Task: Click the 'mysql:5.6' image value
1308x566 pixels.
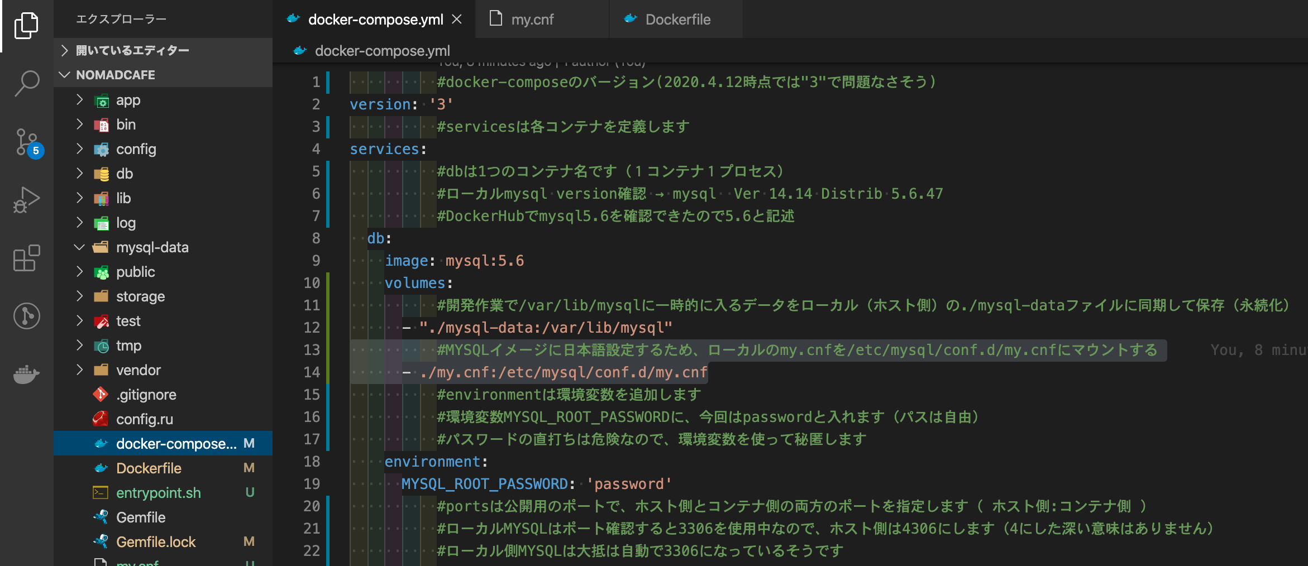Action: click(485, 261)
